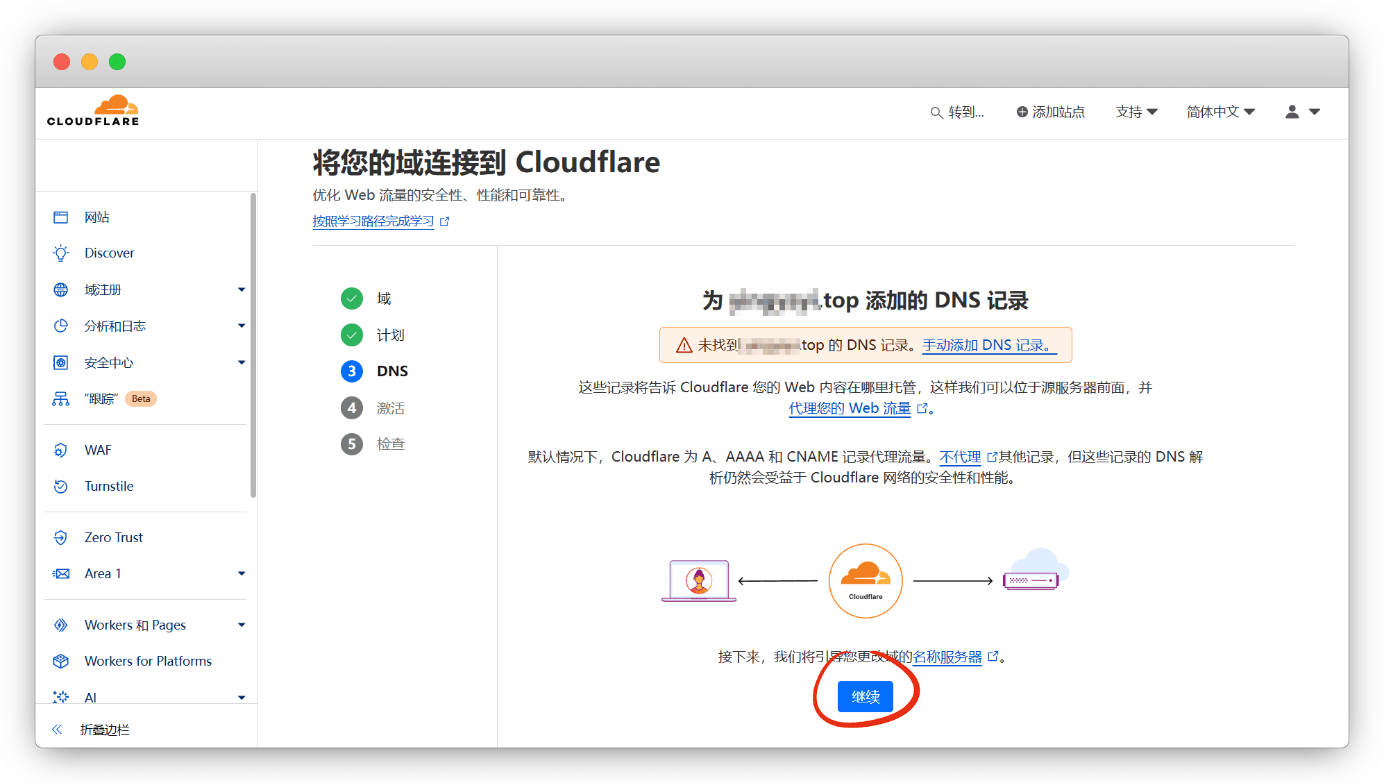Click the laptop user illustration

point(699,580)
